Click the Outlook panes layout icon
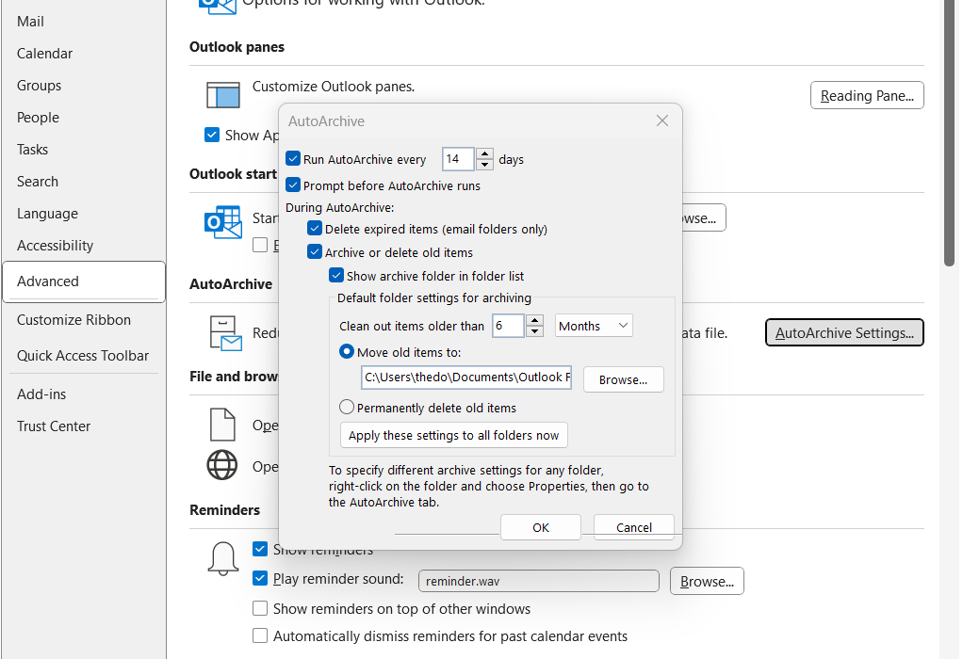 [x=223, y=95]
